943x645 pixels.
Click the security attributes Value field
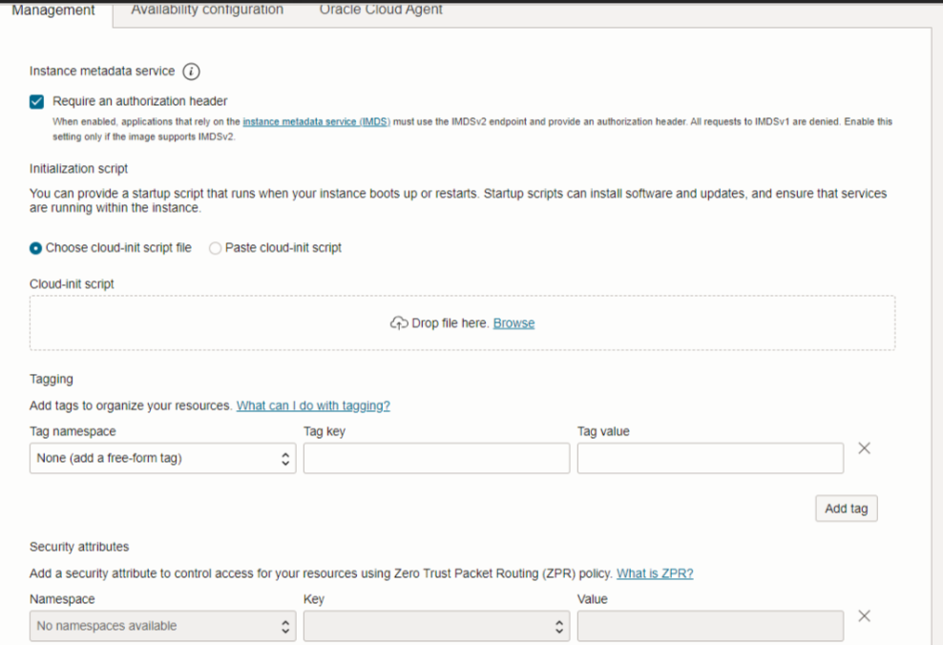tap(710, 626)
